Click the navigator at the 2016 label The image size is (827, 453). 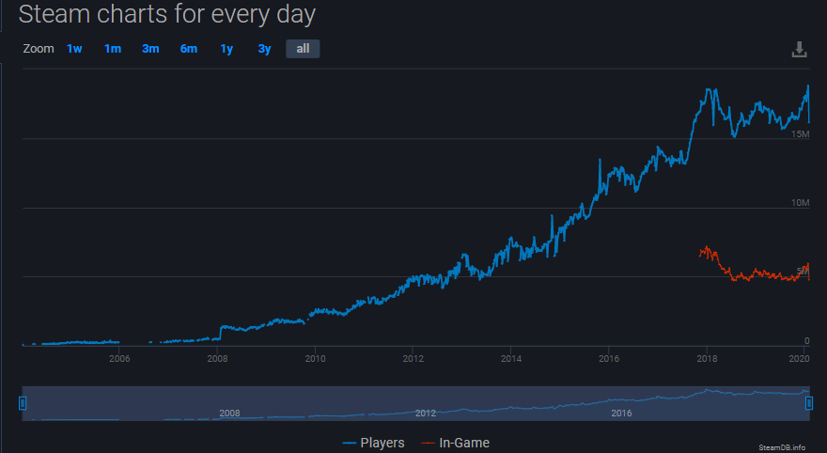click(620, 413)
